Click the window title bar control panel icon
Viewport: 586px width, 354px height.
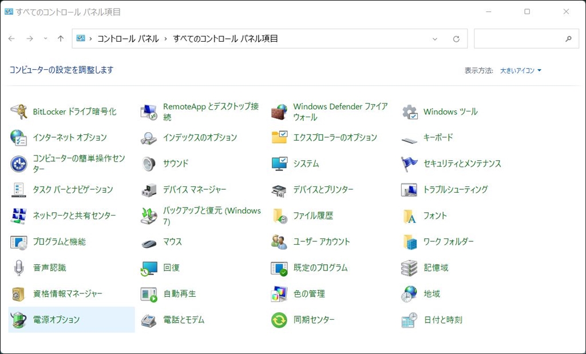(8, 11)
